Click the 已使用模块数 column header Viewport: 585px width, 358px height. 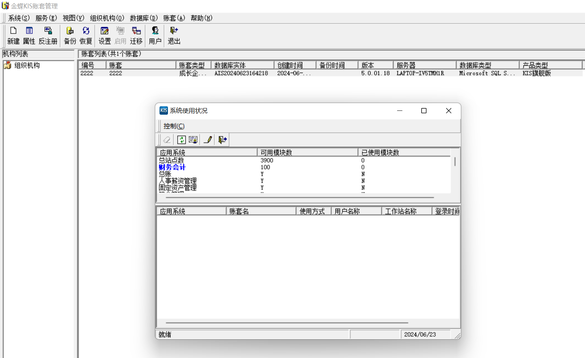(404, 152)
